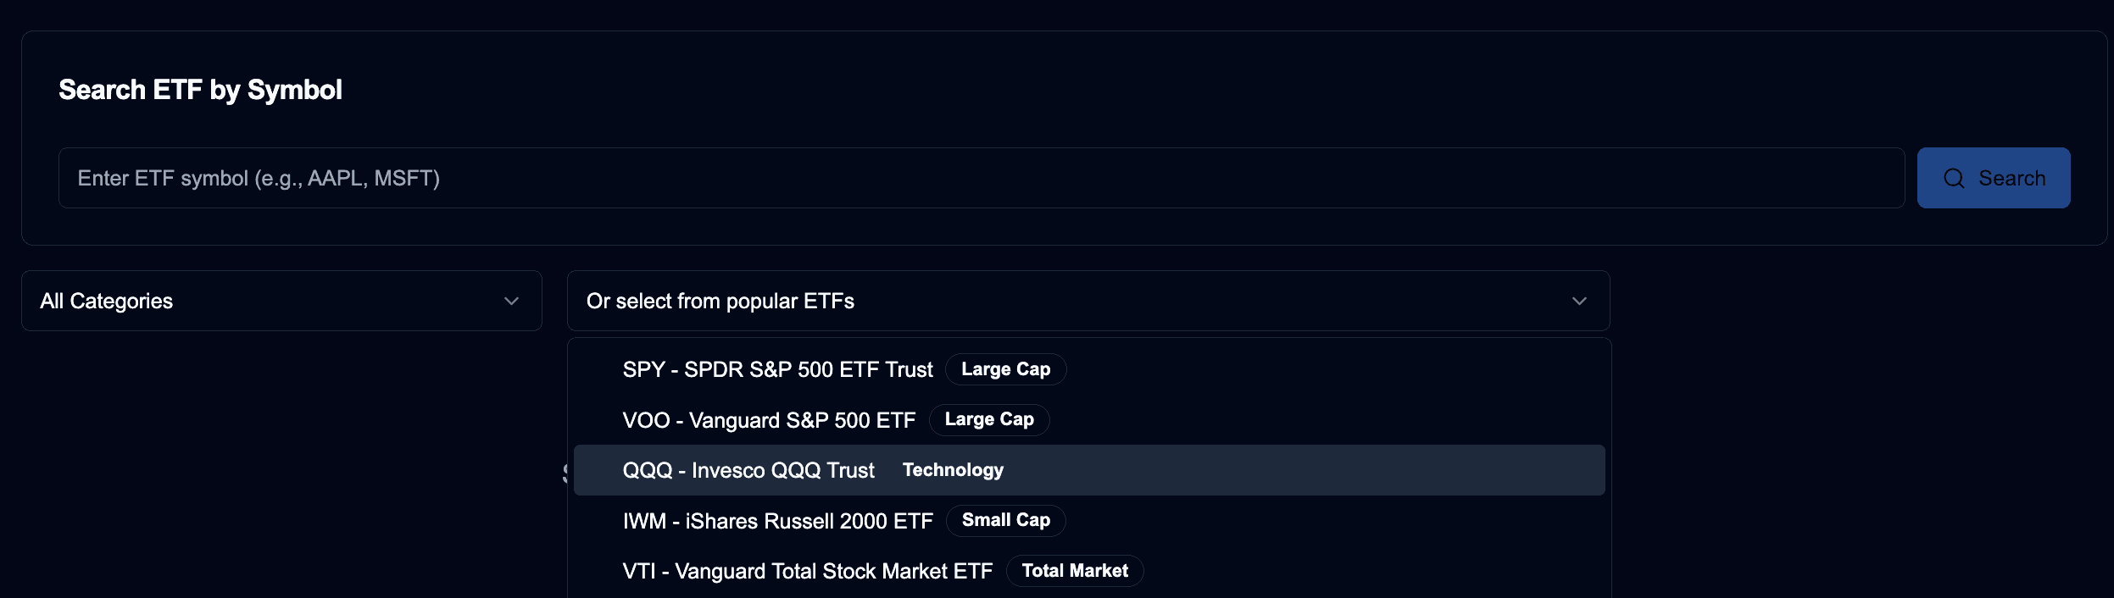Select VTI - Vanguard Total Stock Market ETF

(x=807, y=570)
